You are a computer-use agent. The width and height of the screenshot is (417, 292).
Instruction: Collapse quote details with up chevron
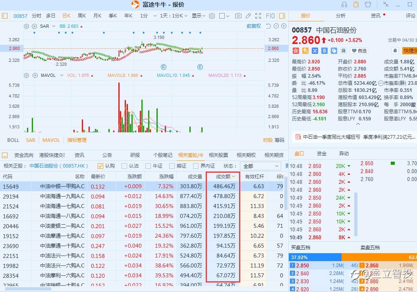click(358, 124)
